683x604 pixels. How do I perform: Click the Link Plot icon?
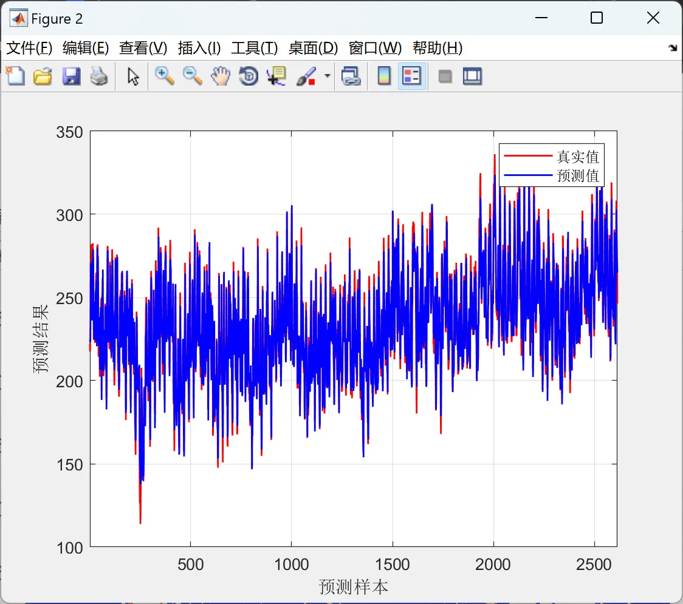[351, 76]
